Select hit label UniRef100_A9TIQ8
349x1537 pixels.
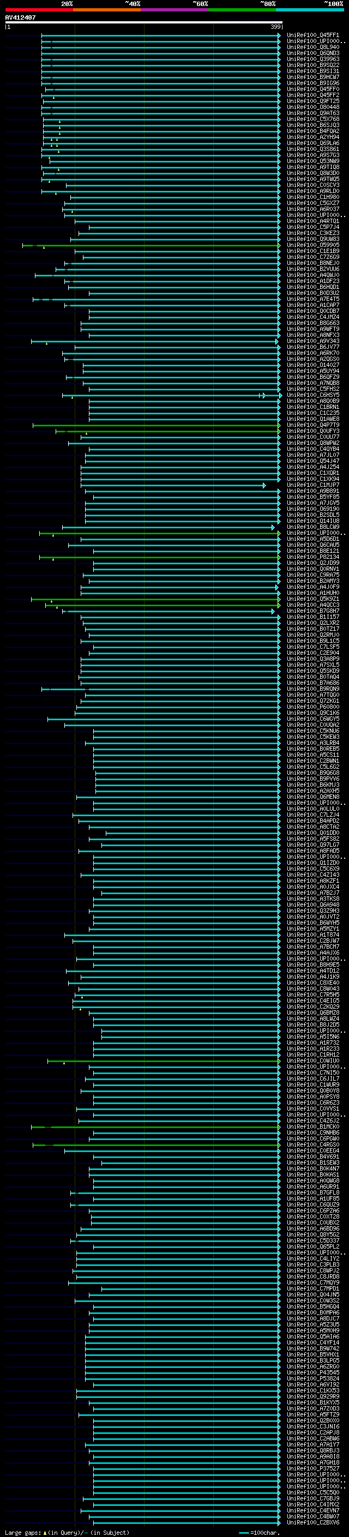(x=313, y=167)
